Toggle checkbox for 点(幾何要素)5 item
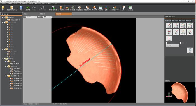 [x=10, y=88]
